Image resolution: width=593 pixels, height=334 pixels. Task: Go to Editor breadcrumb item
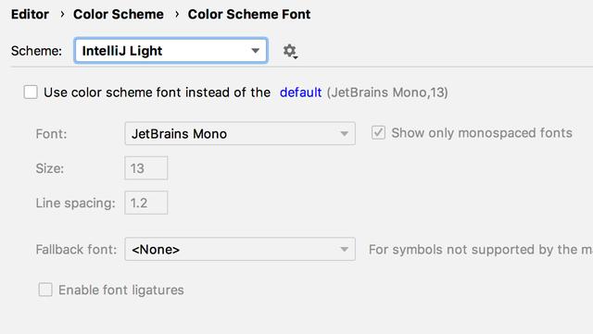[x=30, y=15]
